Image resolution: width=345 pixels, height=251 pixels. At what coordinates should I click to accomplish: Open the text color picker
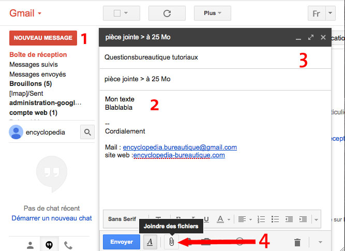[222, 219]
